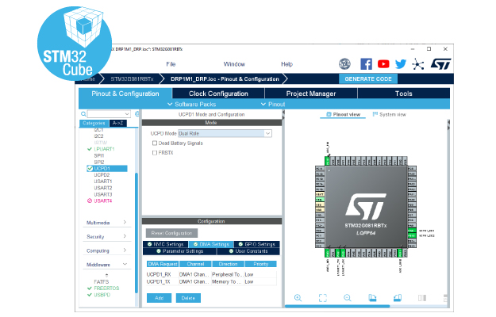Enable the Dead Battery Signals checkbox
496x317 pixels.
click(x=155, y=143)
